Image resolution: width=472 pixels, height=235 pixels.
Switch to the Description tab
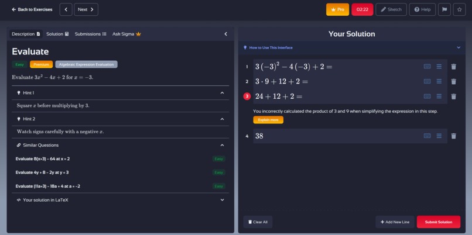(26, 34)
